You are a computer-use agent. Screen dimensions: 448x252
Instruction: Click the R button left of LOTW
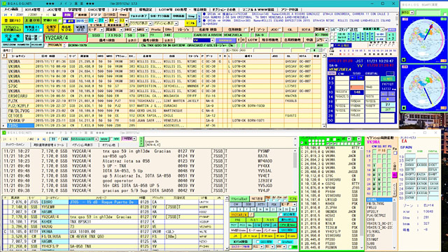244,40
